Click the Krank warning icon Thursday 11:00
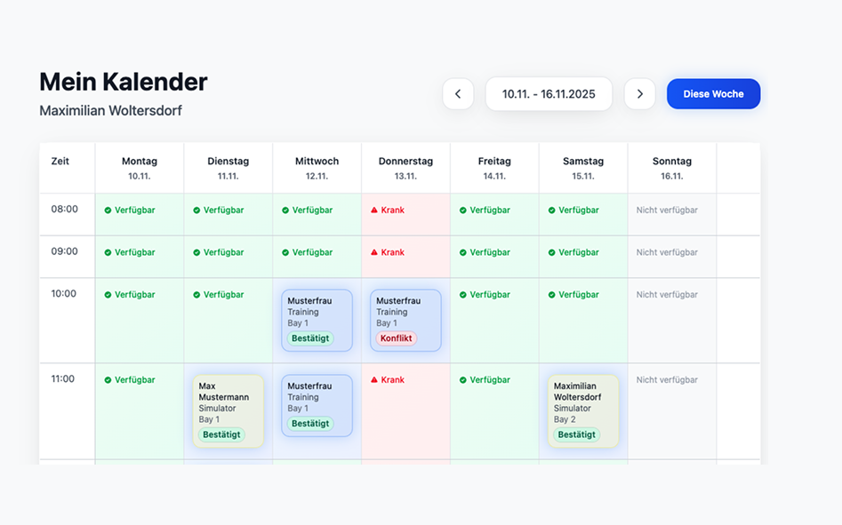 374,380
